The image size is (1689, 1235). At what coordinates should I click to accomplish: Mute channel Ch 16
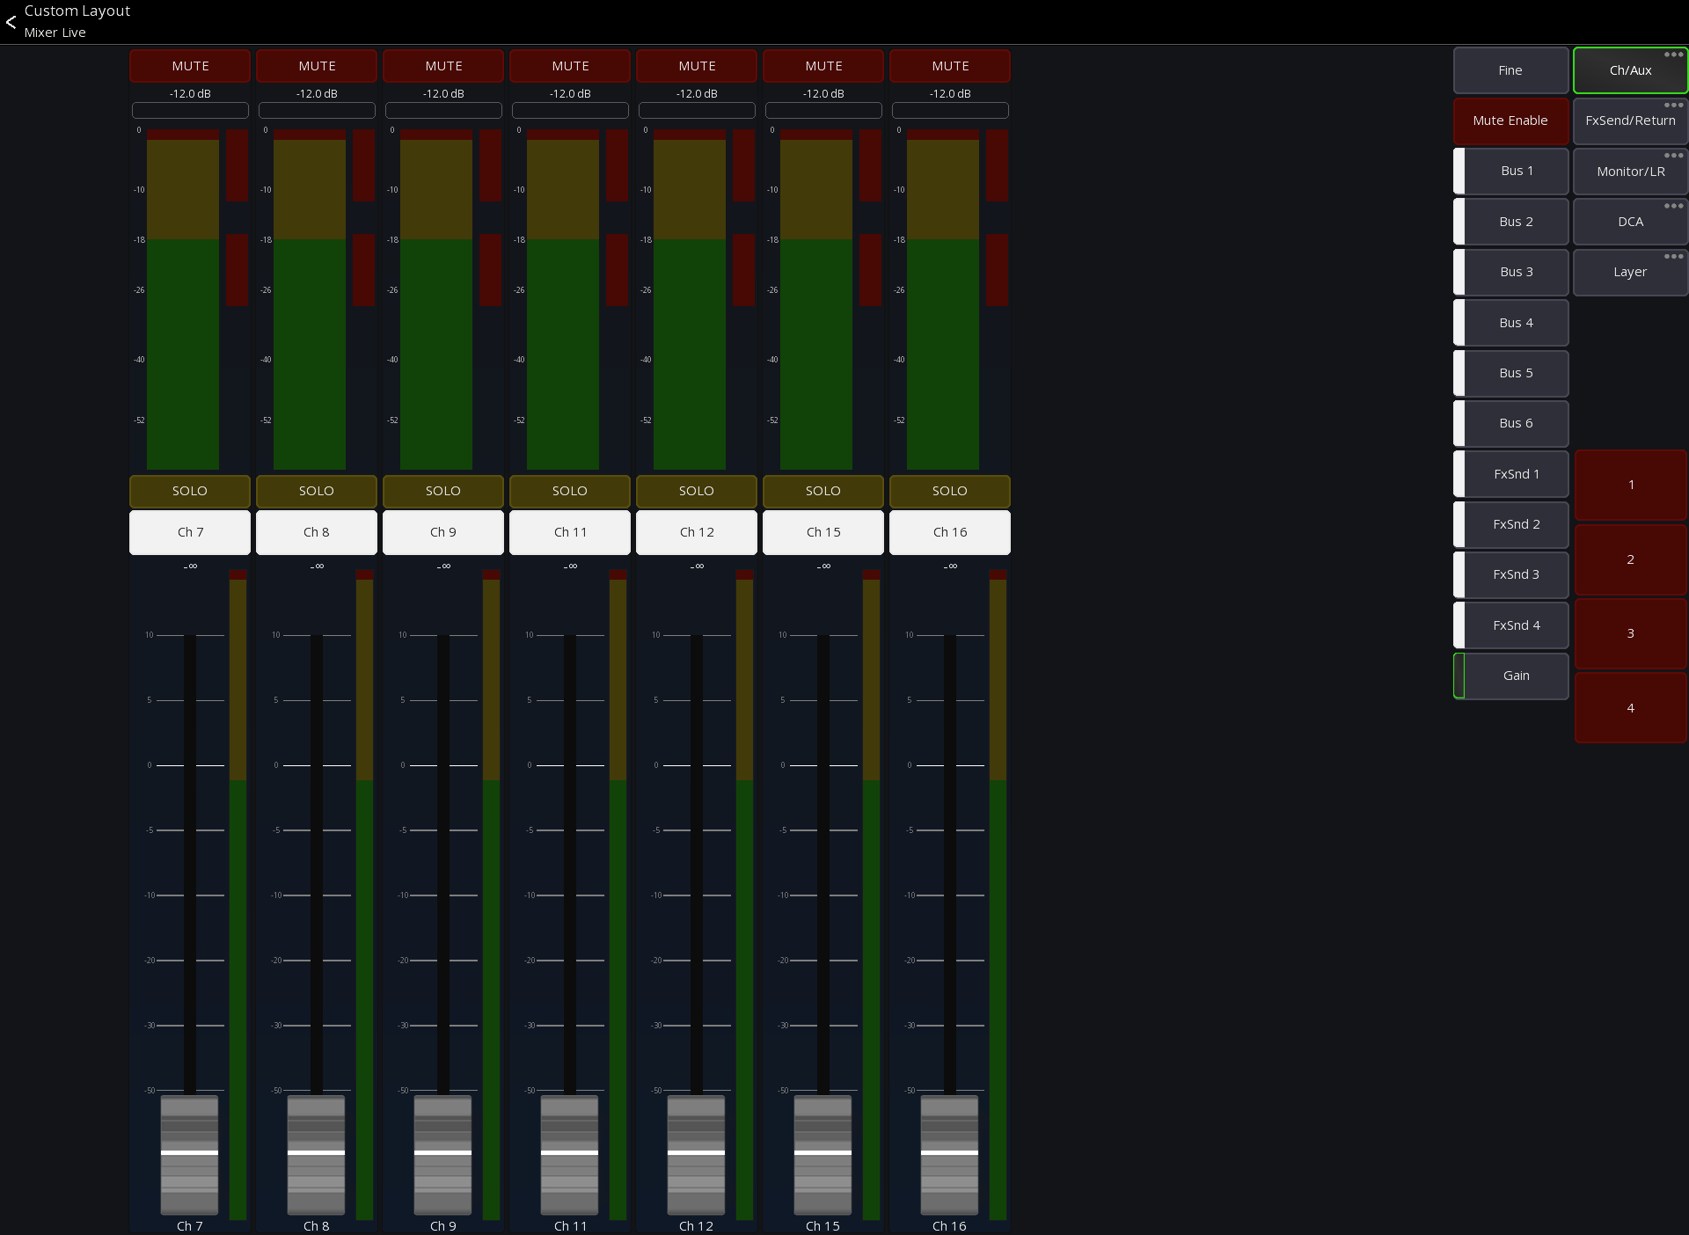pos(950,66)
